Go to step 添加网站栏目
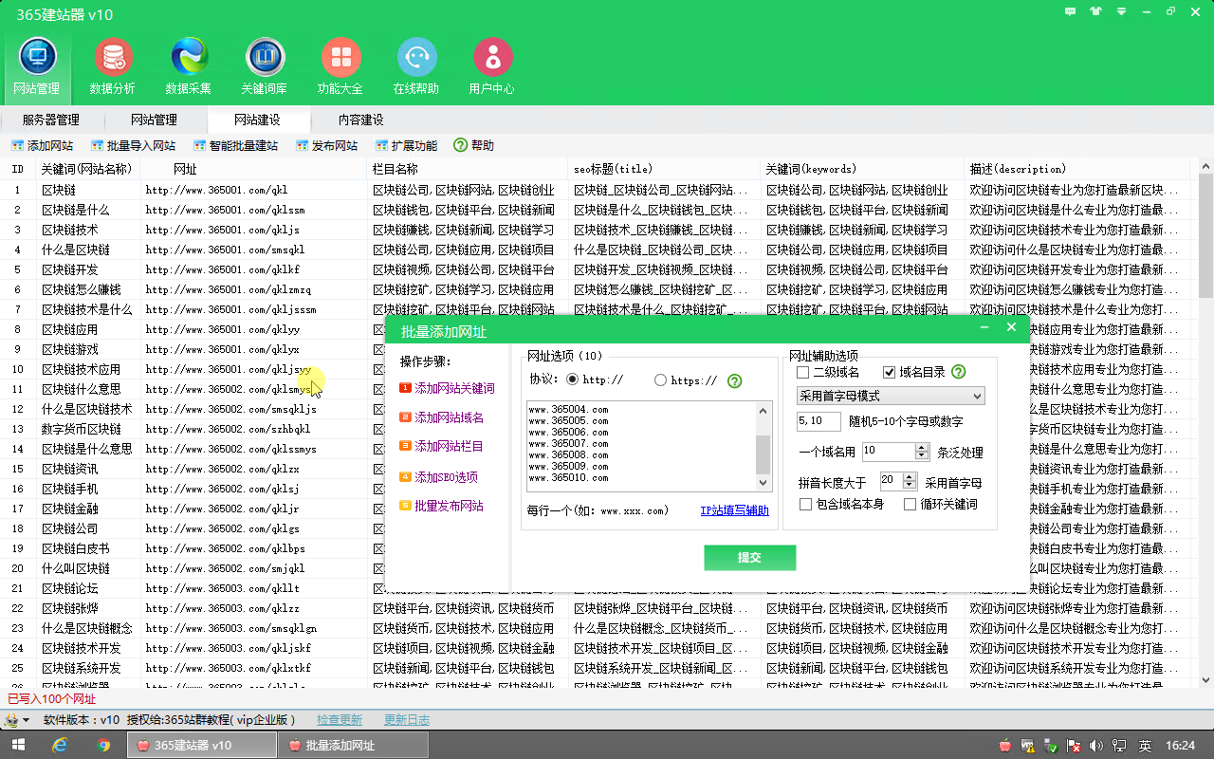This screenshot has height=759, width=1214. click(442, 446)
